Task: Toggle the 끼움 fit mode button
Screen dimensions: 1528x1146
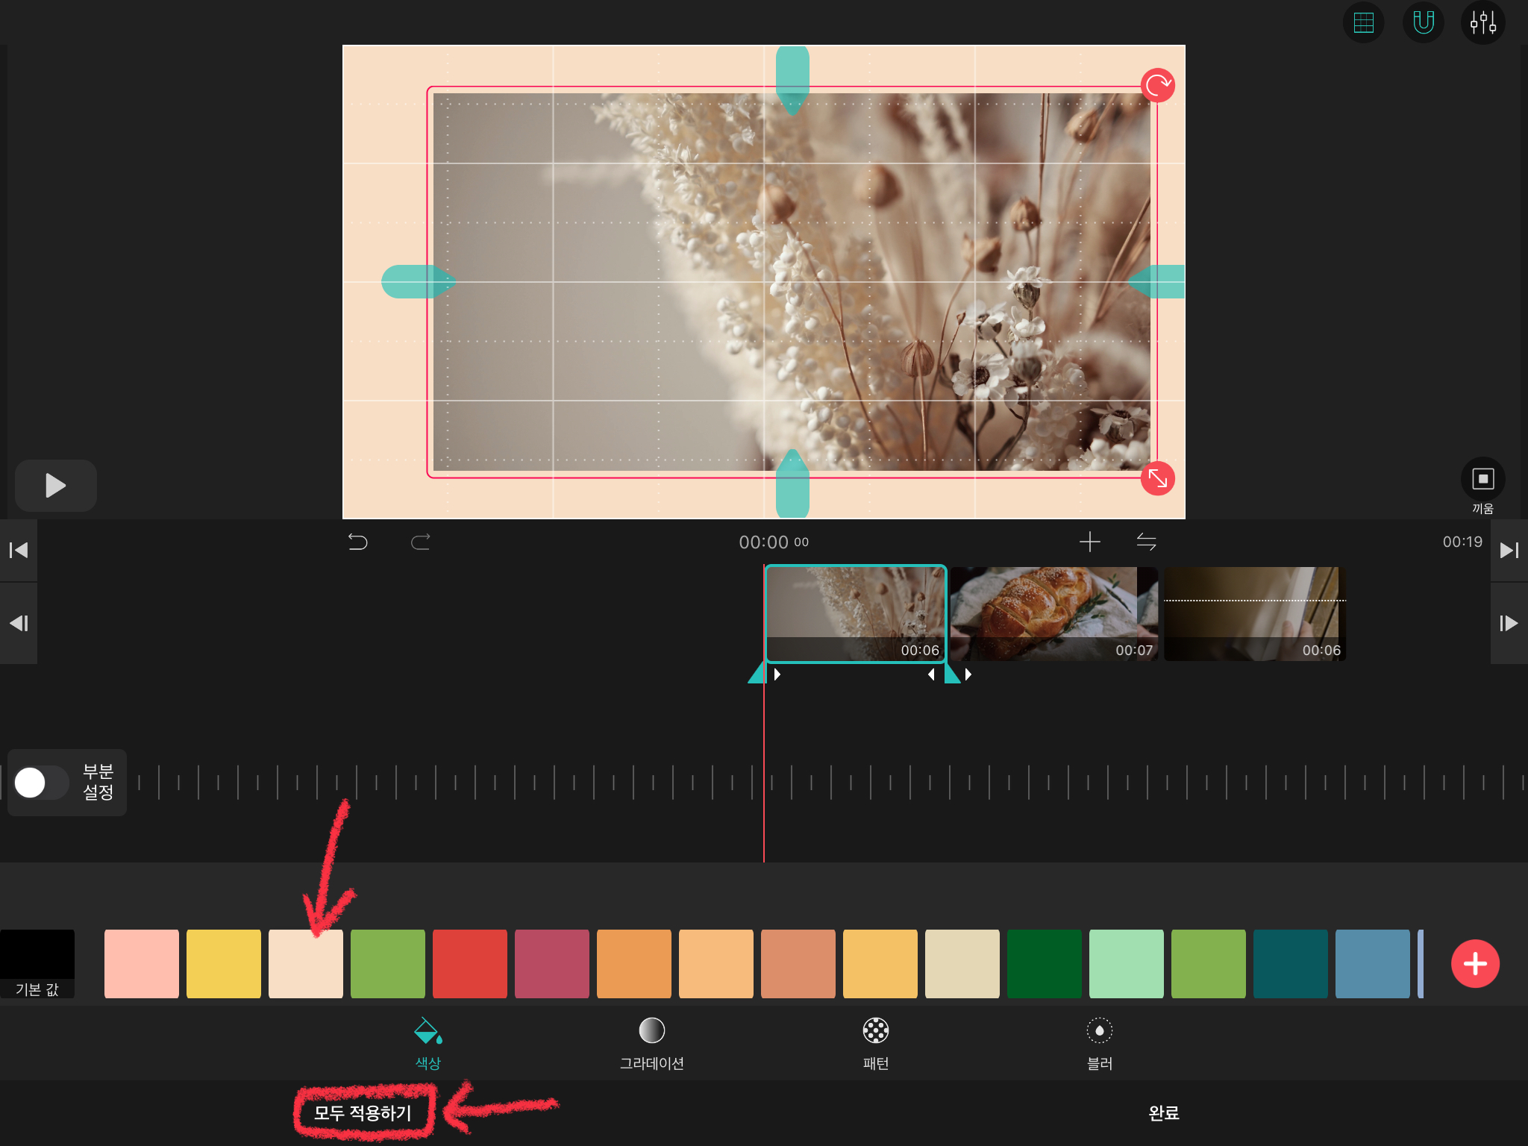Action: click(x=1482, y=479)
